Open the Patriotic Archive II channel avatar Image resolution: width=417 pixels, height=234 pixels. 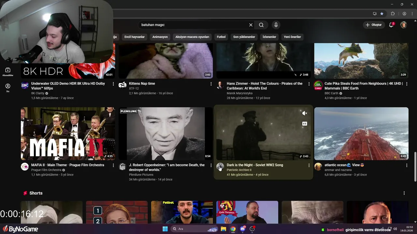220,167
